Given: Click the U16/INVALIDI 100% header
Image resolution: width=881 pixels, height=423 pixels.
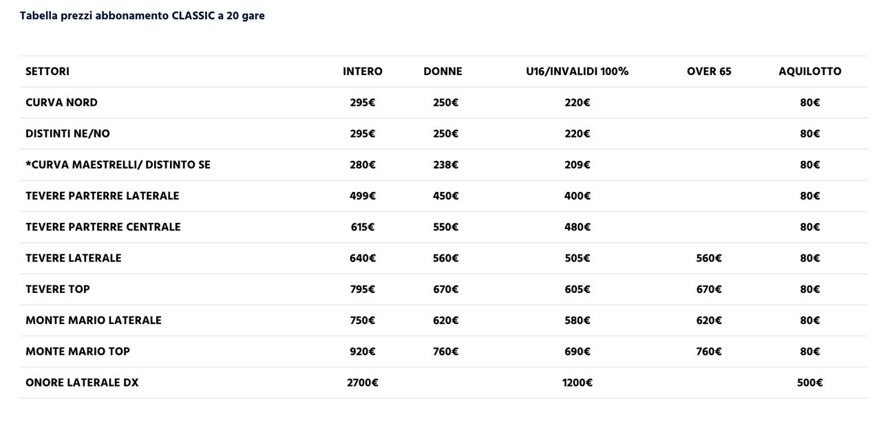Looking at the screenshot, I should pyautogui.click(x=577, y=72).
